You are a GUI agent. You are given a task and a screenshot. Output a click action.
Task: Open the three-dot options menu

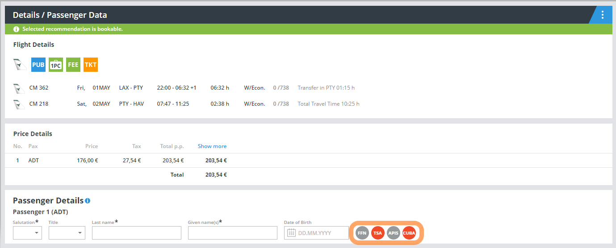tap(602, 15)
